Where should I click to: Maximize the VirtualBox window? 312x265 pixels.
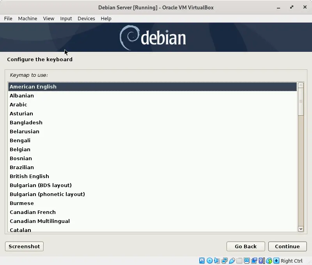point(291,7)
